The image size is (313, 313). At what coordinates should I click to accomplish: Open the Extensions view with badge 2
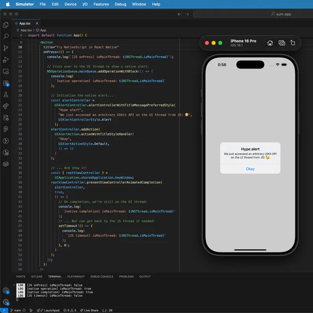pyautogui.click(x=6, y=83)
